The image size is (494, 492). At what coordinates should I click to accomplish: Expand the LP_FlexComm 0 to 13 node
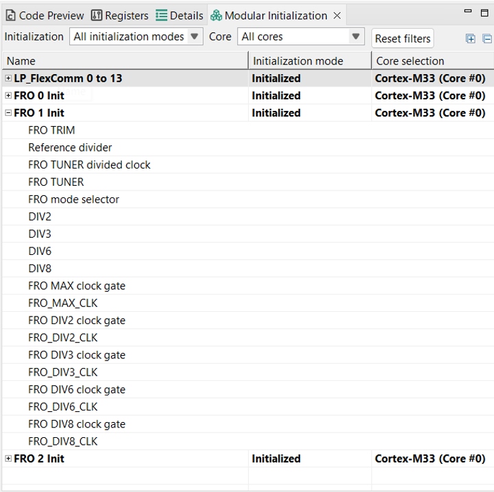click(x=9, y=78)
